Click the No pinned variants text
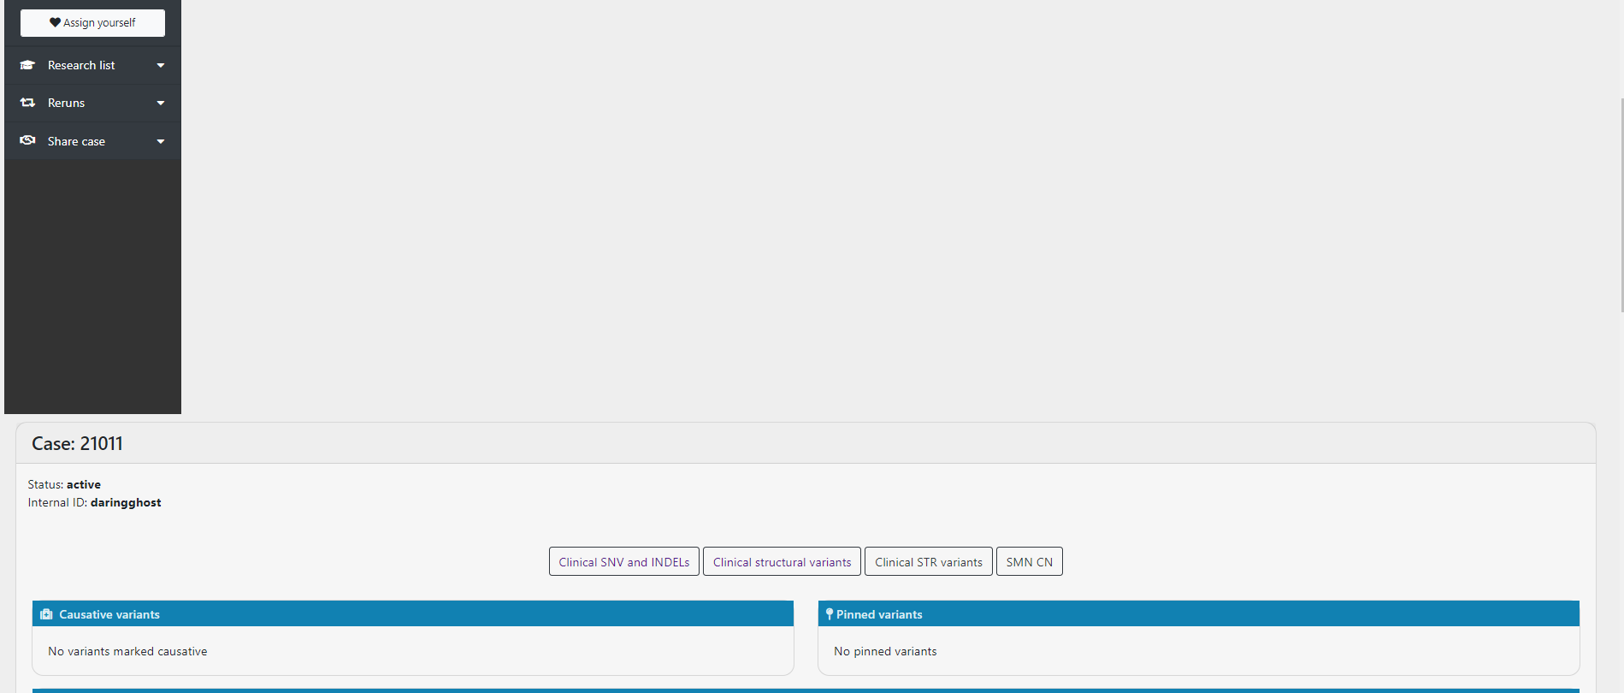The height and width of the screenshot is (693, 1624). pyautogui.click(x=885, y=651)
